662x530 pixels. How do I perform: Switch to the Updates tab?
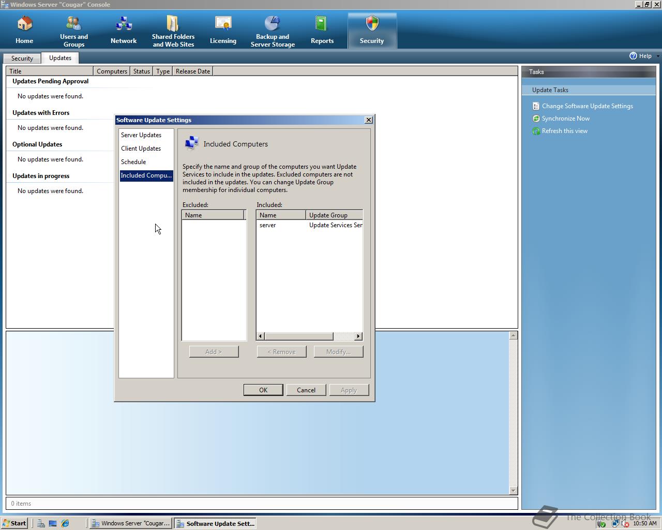coord(60,58)
